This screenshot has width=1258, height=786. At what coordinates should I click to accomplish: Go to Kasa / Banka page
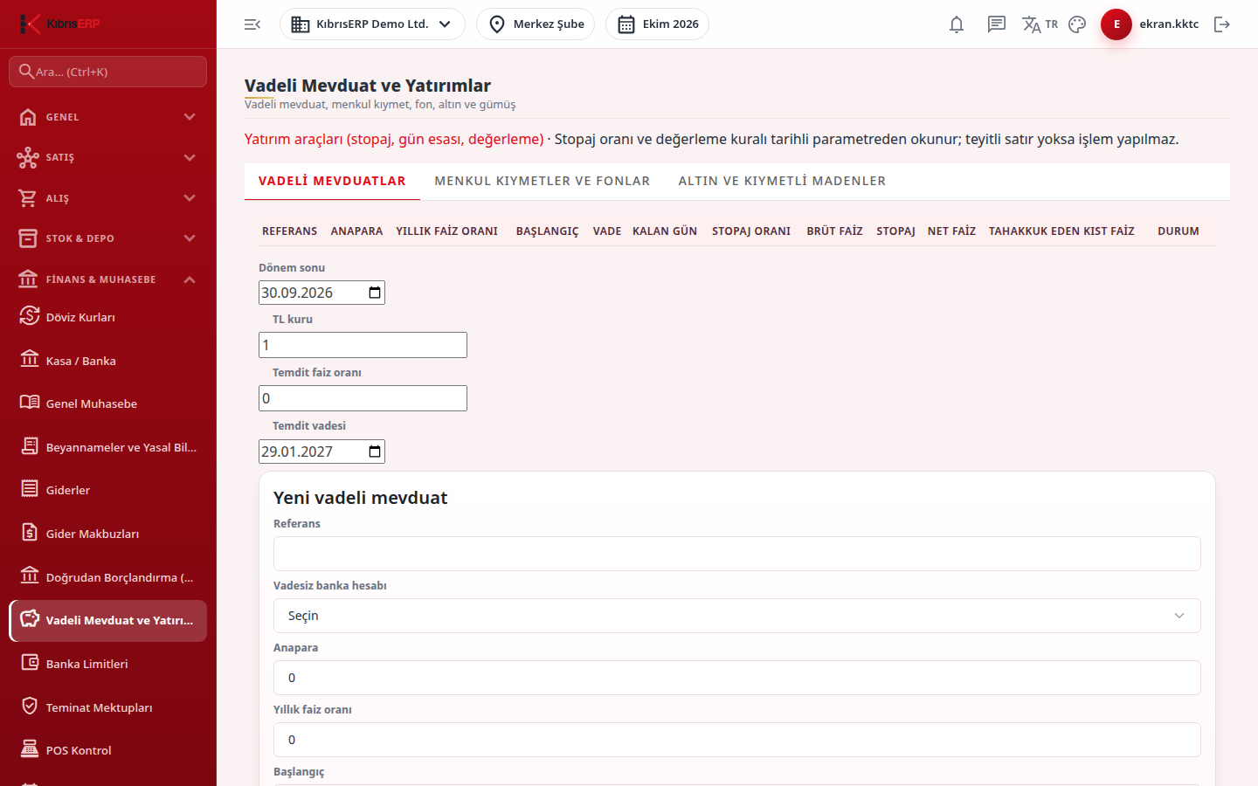(x=108, y=361)
